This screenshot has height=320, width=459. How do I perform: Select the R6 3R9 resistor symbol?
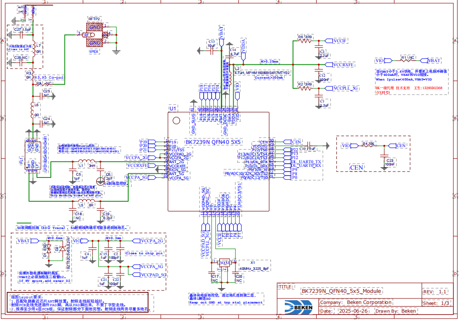(x=305, y=41)
